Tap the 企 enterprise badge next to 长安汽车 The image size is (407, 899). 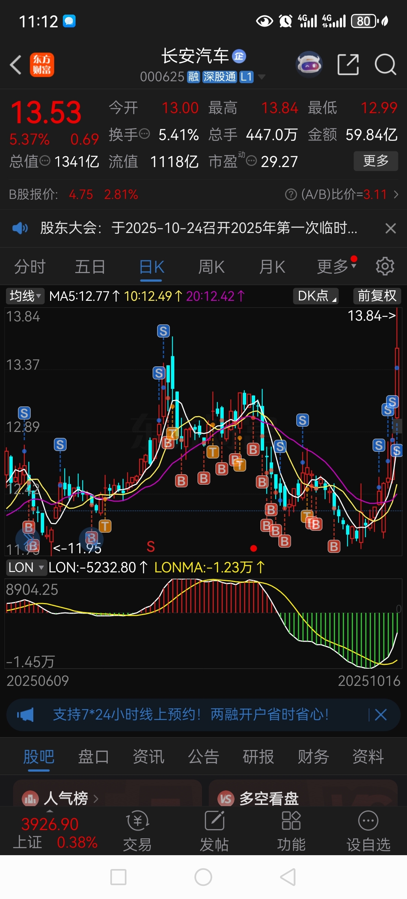239,56
